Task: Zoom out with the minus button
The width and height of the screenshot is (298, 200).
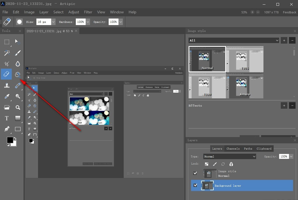Action: [258, 12]
